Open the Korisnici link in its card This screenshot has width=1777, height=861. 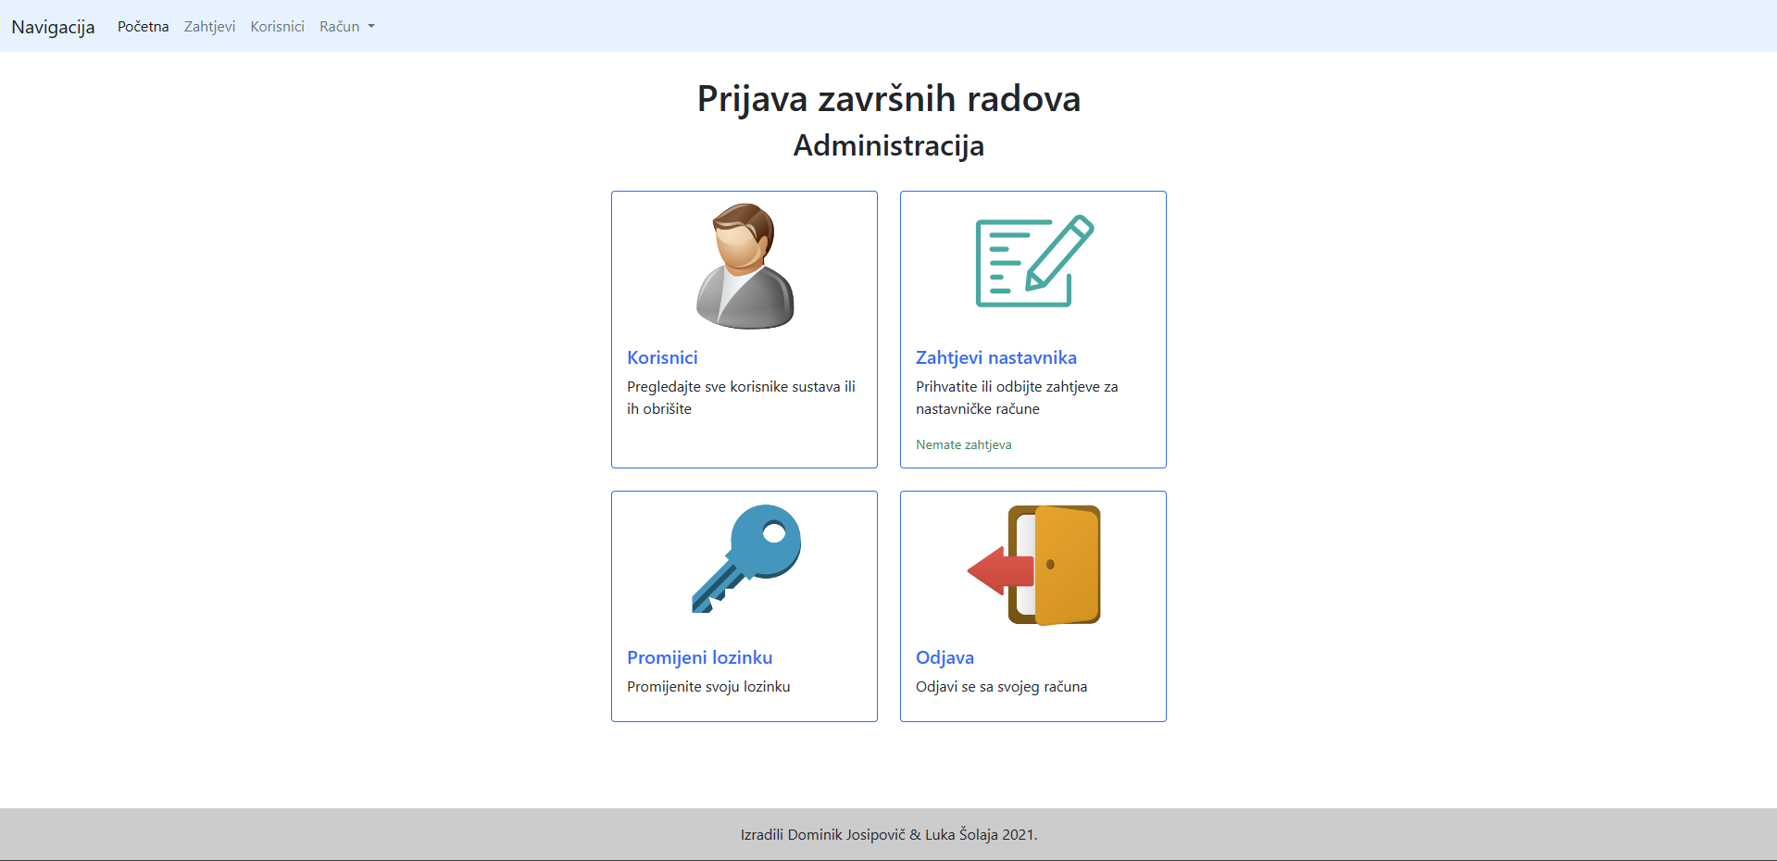(x=662, y=357)
